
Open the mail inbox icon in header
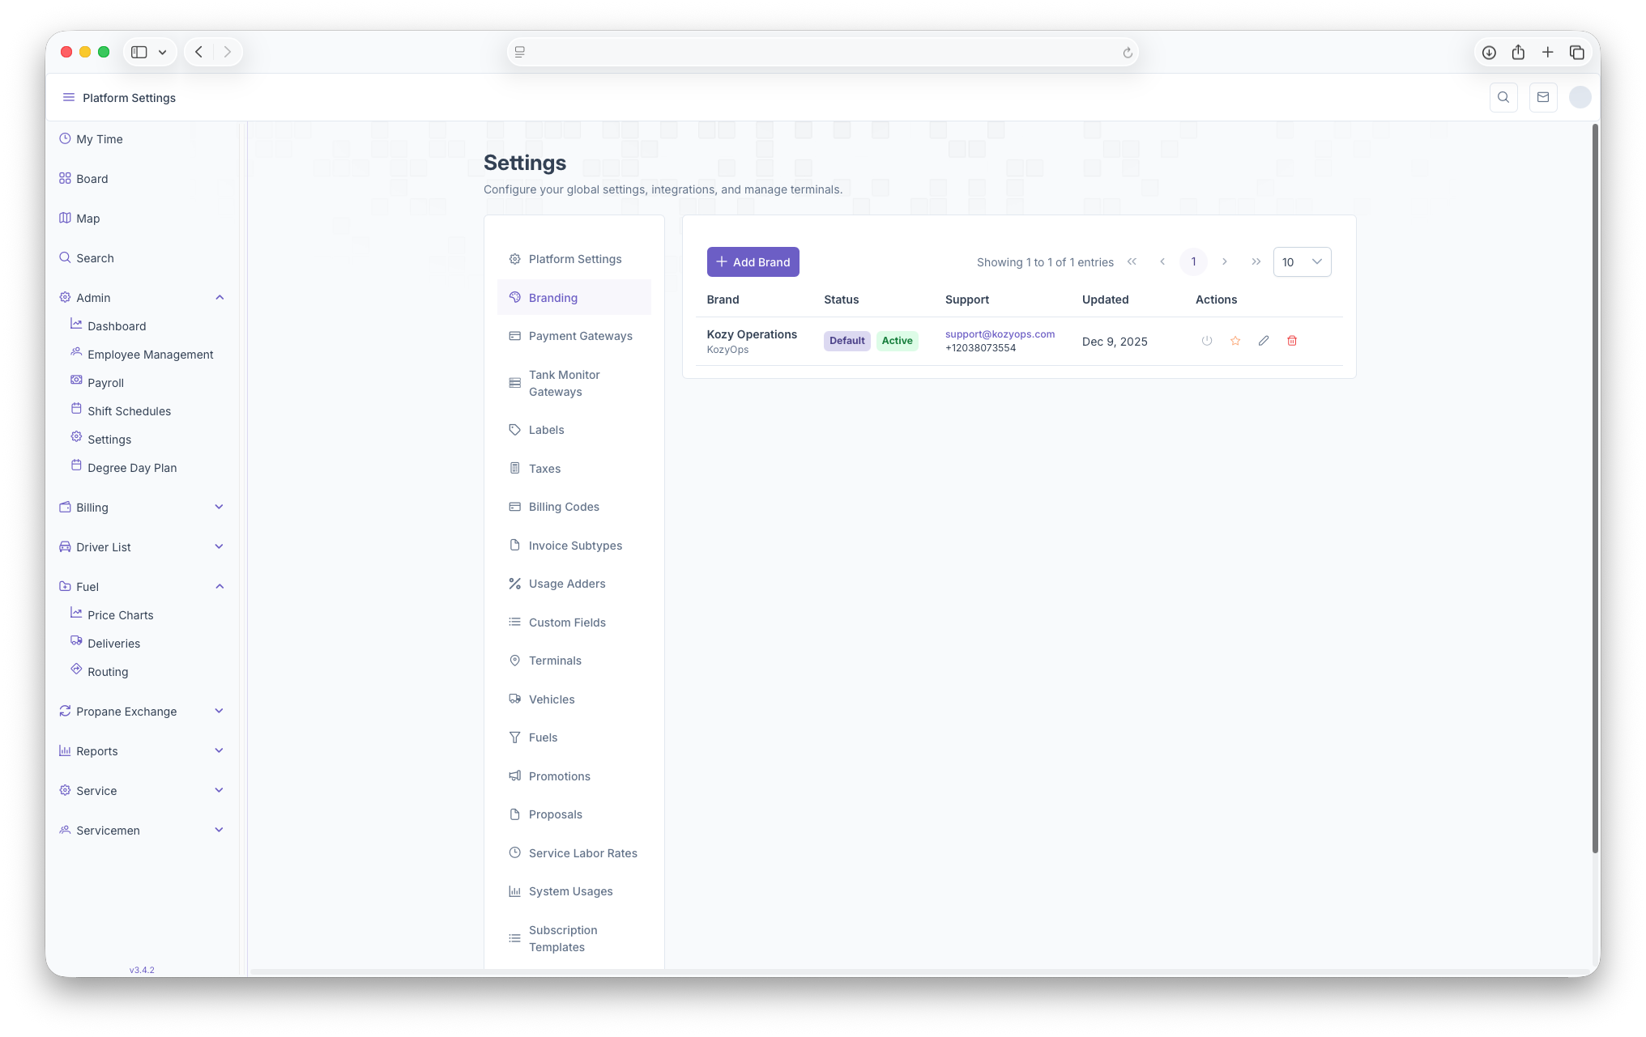pyautogui.click(x=1542, y=97)
